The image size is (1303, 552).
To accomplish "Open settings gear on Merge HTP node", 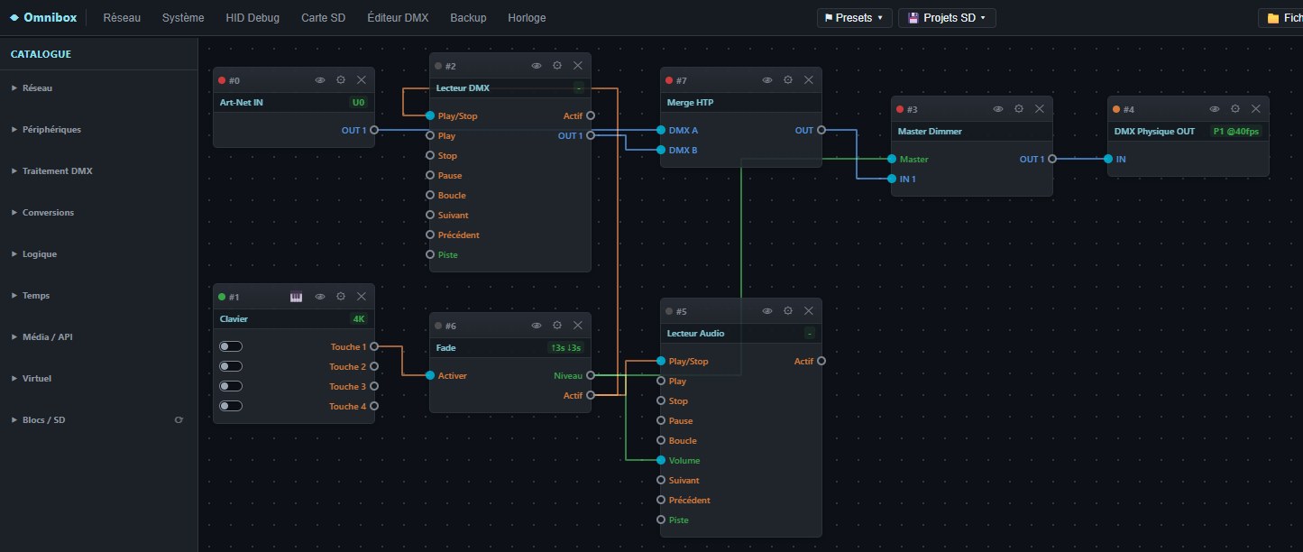I will point(788,80).
